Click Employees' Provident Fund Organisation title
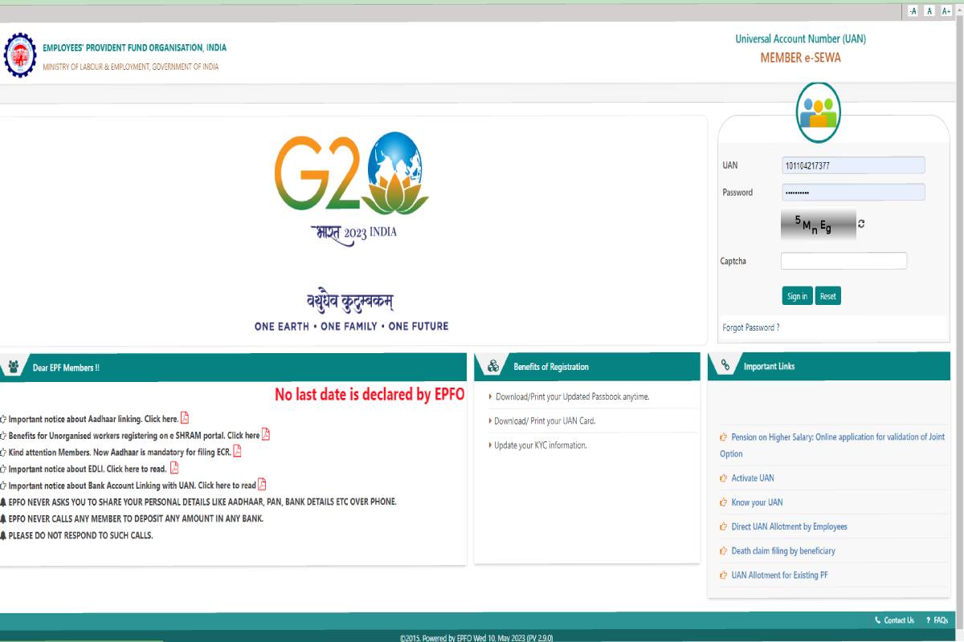 pos(134,48)
